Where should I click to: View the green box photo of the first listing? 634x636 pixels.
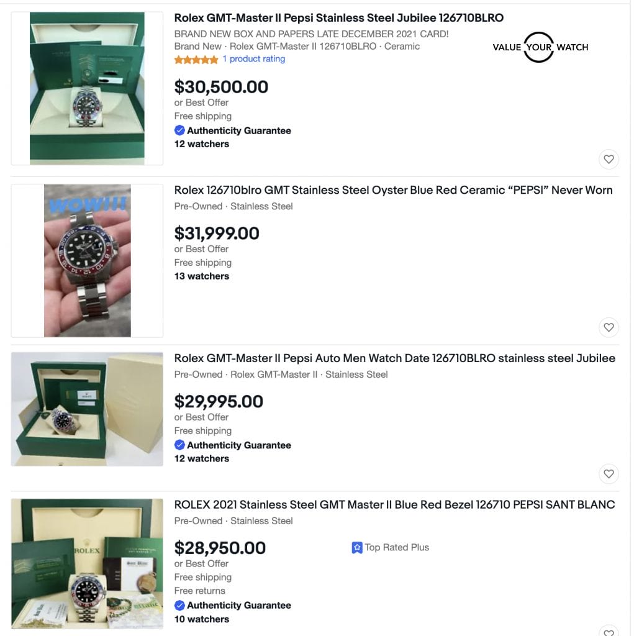[x=87, y=88]
